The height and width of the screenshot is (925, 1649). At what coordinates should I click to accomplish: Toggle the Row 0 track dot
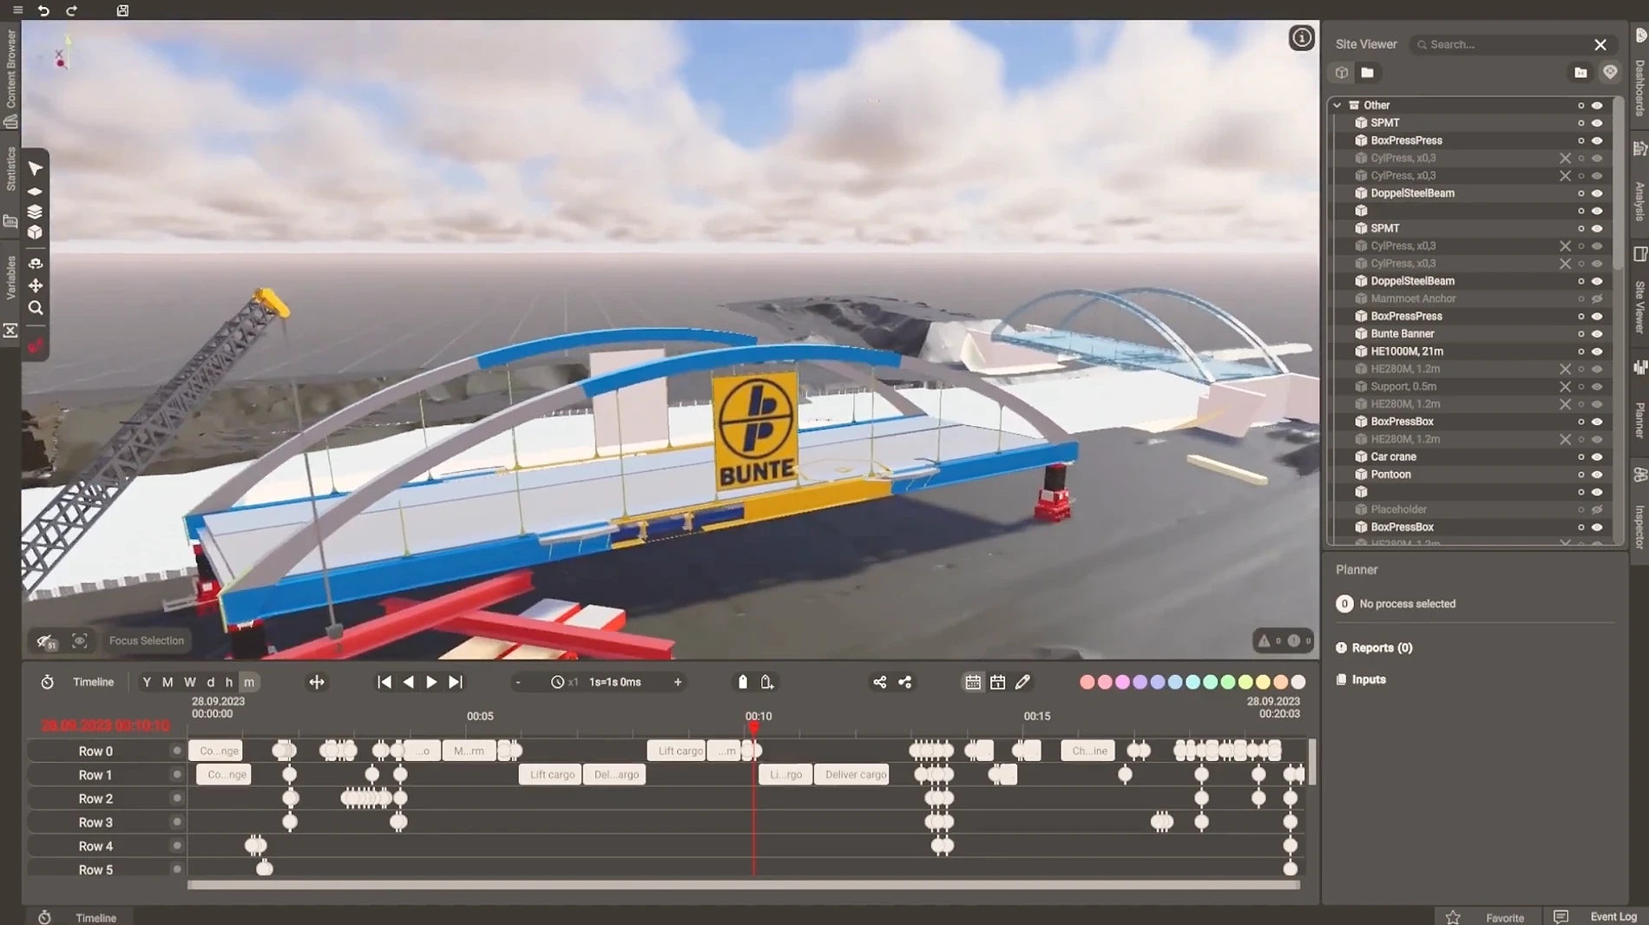pyautogui.click(x=177, y=751)
